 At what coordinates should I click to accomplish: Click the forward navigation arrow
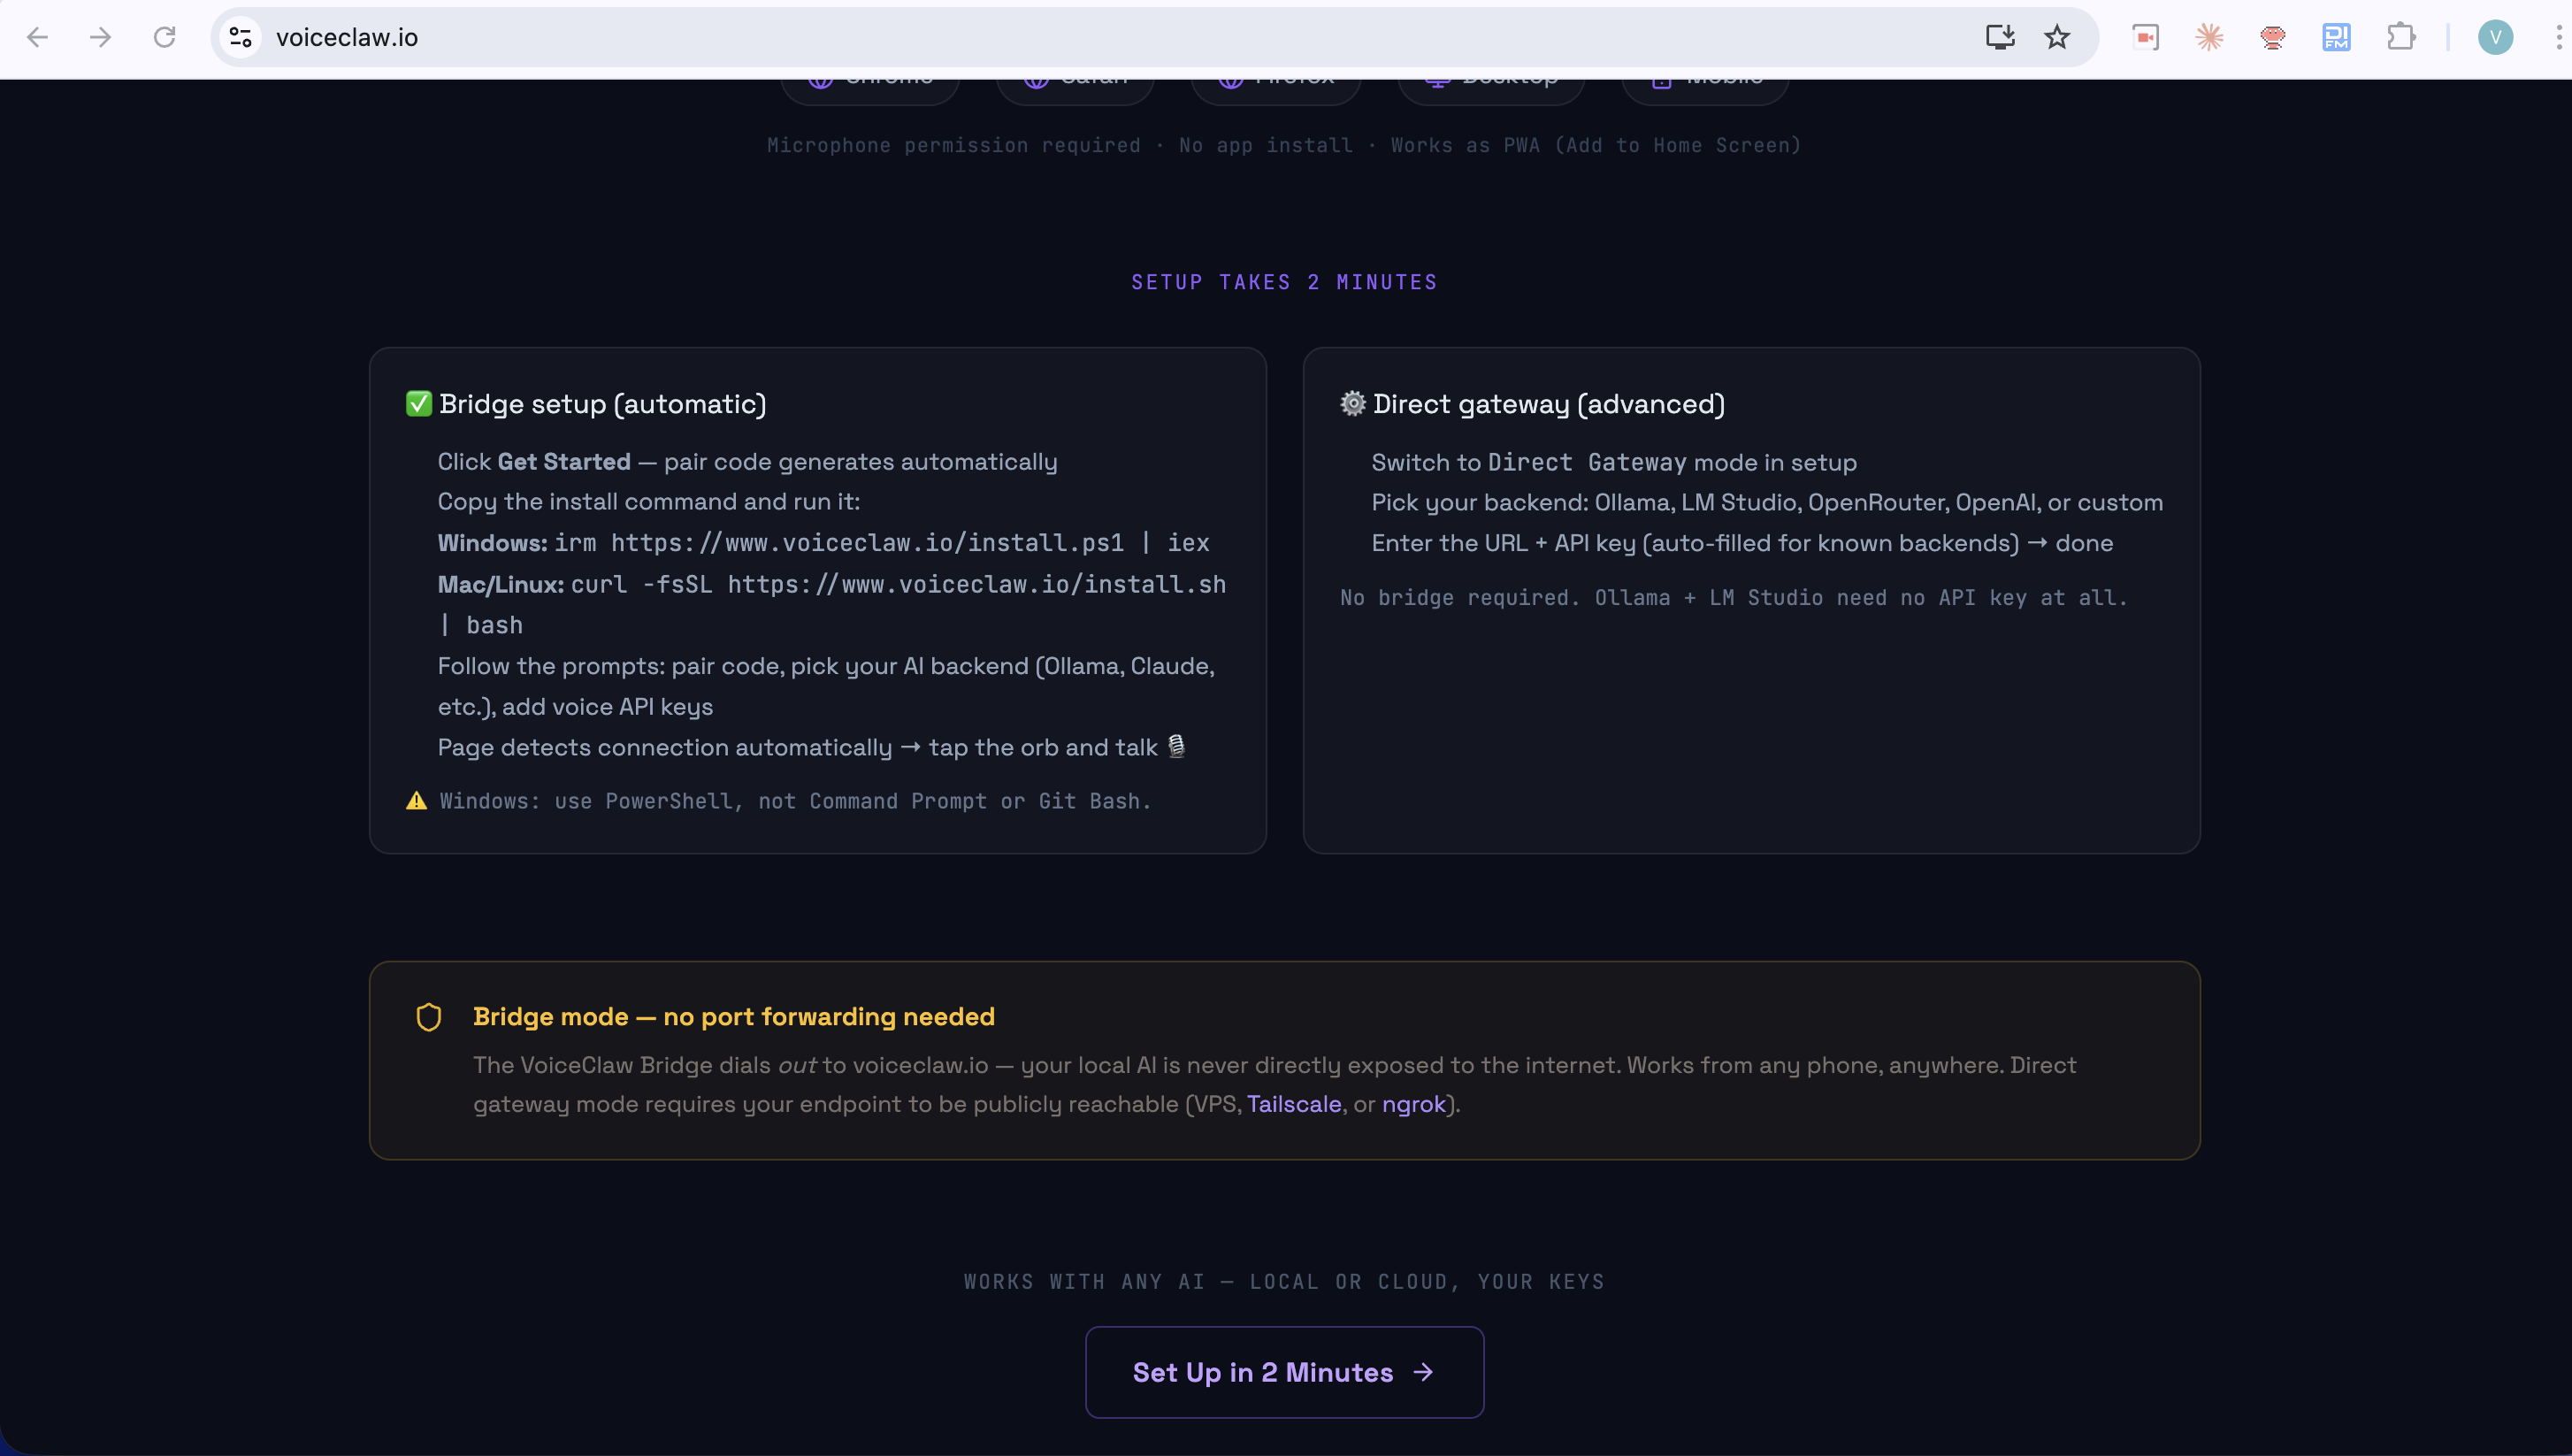point(100,37)
